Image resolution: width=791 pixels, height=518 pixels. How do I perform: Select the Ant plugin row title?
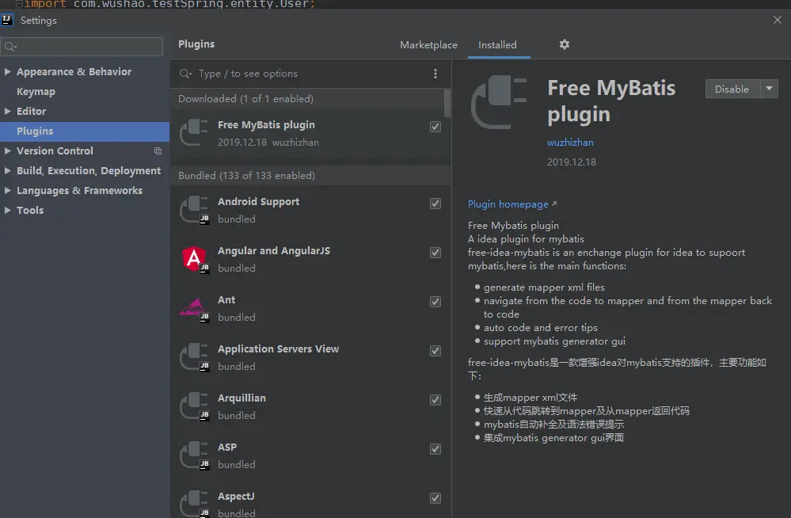(x=226, y=300)
